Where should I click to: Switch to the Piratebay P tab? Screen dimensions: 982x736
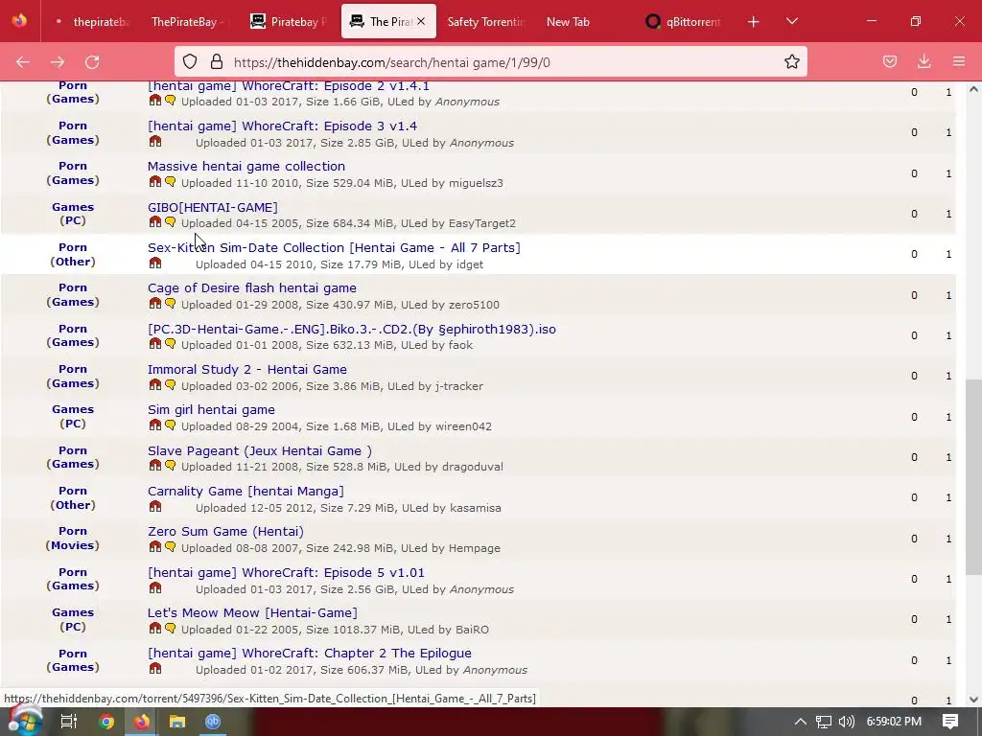point(288,22)
